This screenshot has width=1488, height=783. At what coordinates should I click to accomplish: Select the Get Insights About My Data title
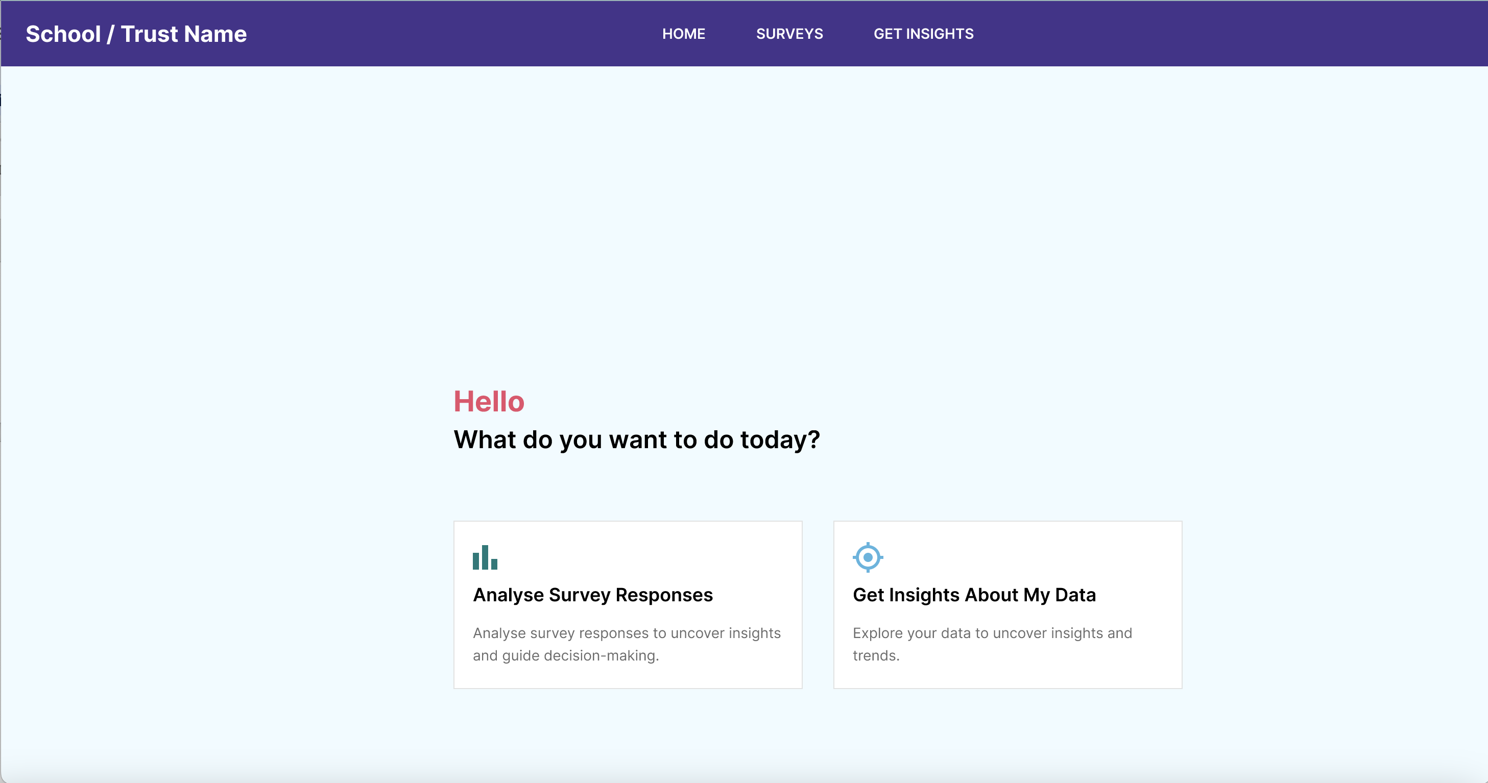(974, 595)
